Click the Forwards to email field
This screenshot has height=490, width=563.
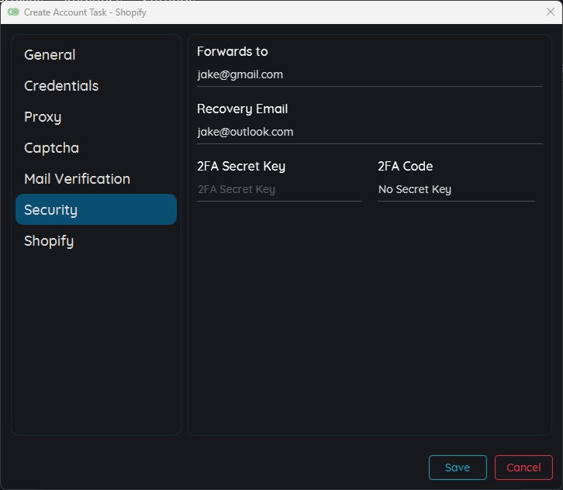pos(369,75)
